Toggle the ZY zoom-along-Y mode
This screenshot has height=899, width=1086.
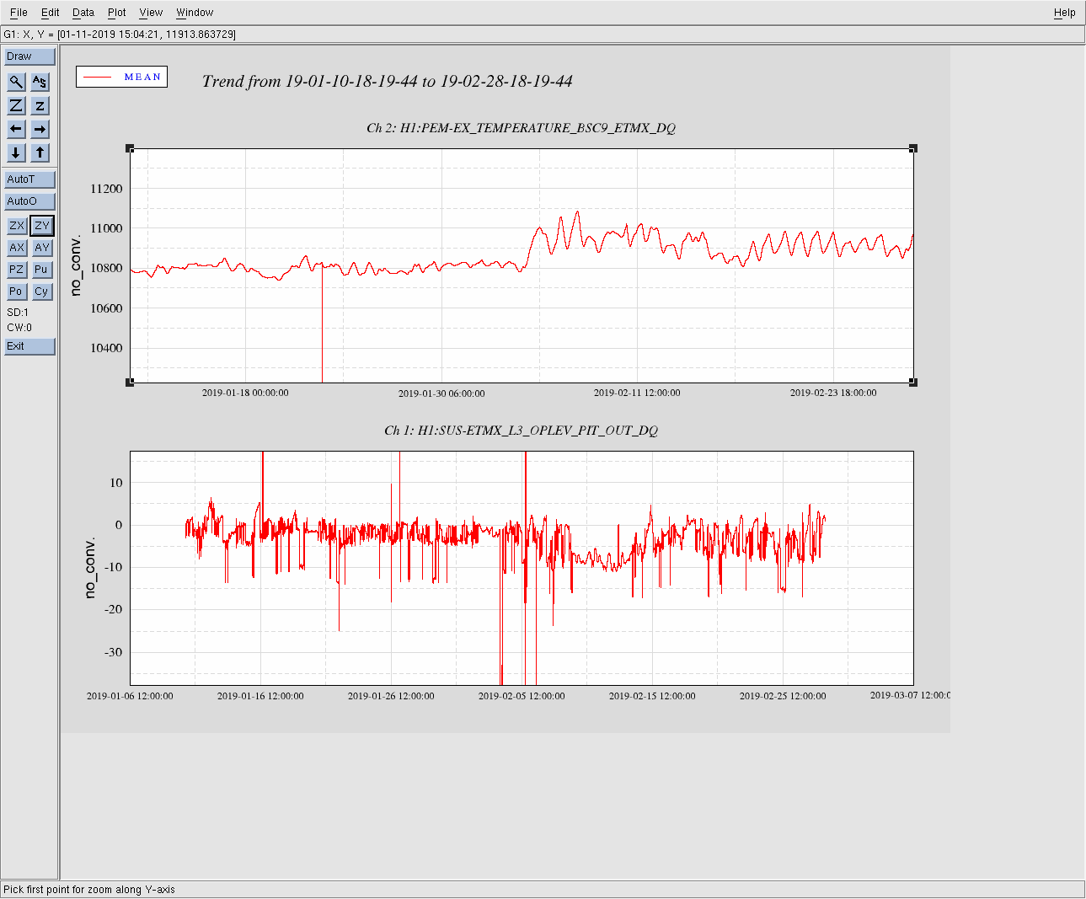pos(42,226)
